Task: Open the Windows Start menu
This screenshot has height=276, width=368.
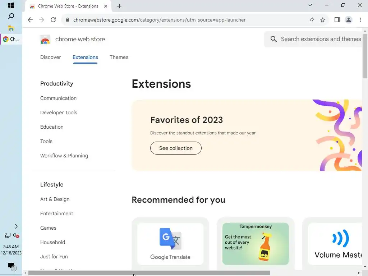Action: (x=11, y=5)
